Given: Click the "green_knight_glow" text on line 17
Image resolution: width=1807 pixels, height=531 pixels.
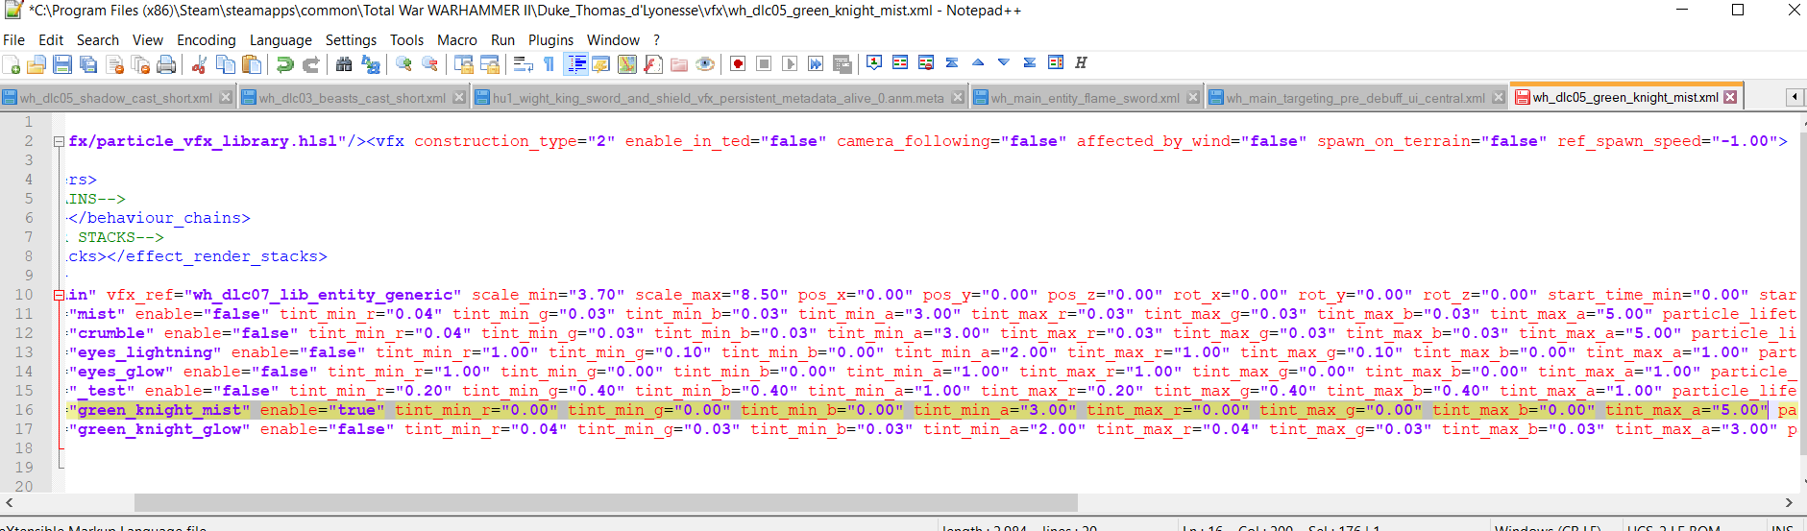Looking at the screenshot, I should click(159, 429).
